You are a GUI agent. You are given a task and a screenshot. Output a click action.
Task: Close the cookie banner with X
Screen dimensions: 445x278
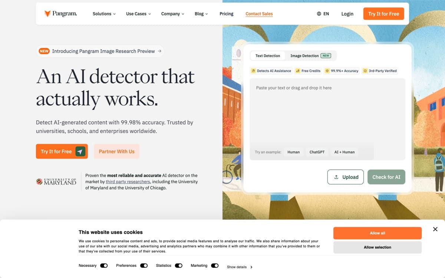pyautogui.click(x=435, y=229)
